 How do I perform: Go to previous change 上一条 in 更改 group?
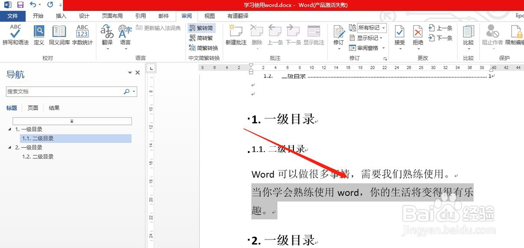tap(441, 28)
